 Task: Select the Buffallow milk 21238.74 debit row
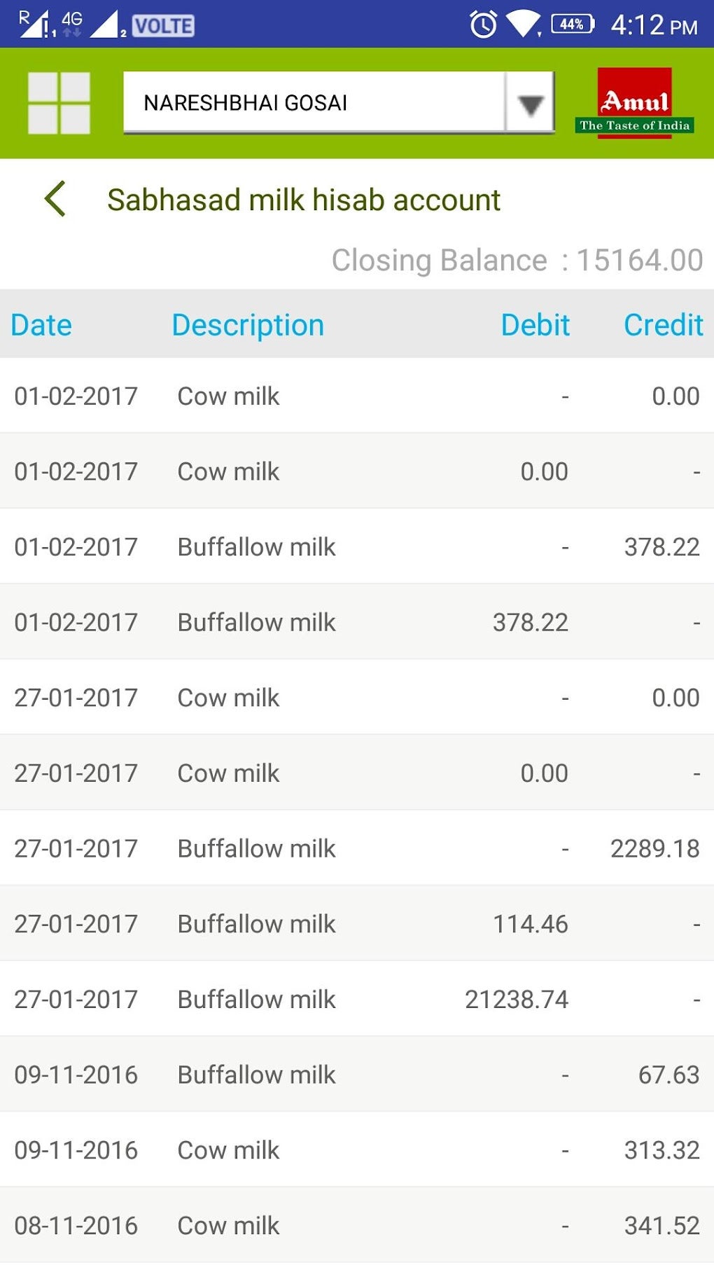point(357,999)
